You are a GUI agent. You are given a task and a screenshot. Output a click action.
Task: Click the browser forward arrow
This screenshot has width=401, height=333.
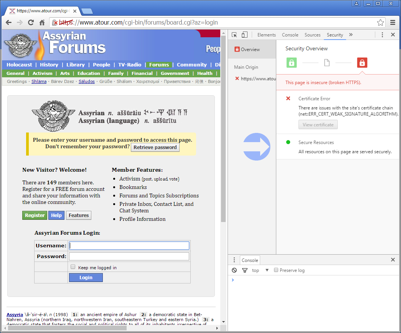(20, 23)
